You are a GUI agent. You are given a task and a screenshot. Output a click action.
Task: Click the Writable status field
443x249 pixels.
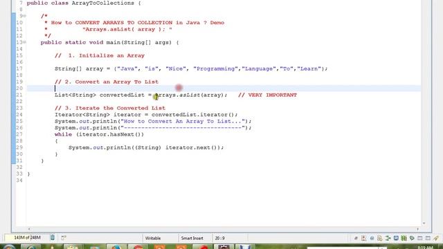click(153, 238)
